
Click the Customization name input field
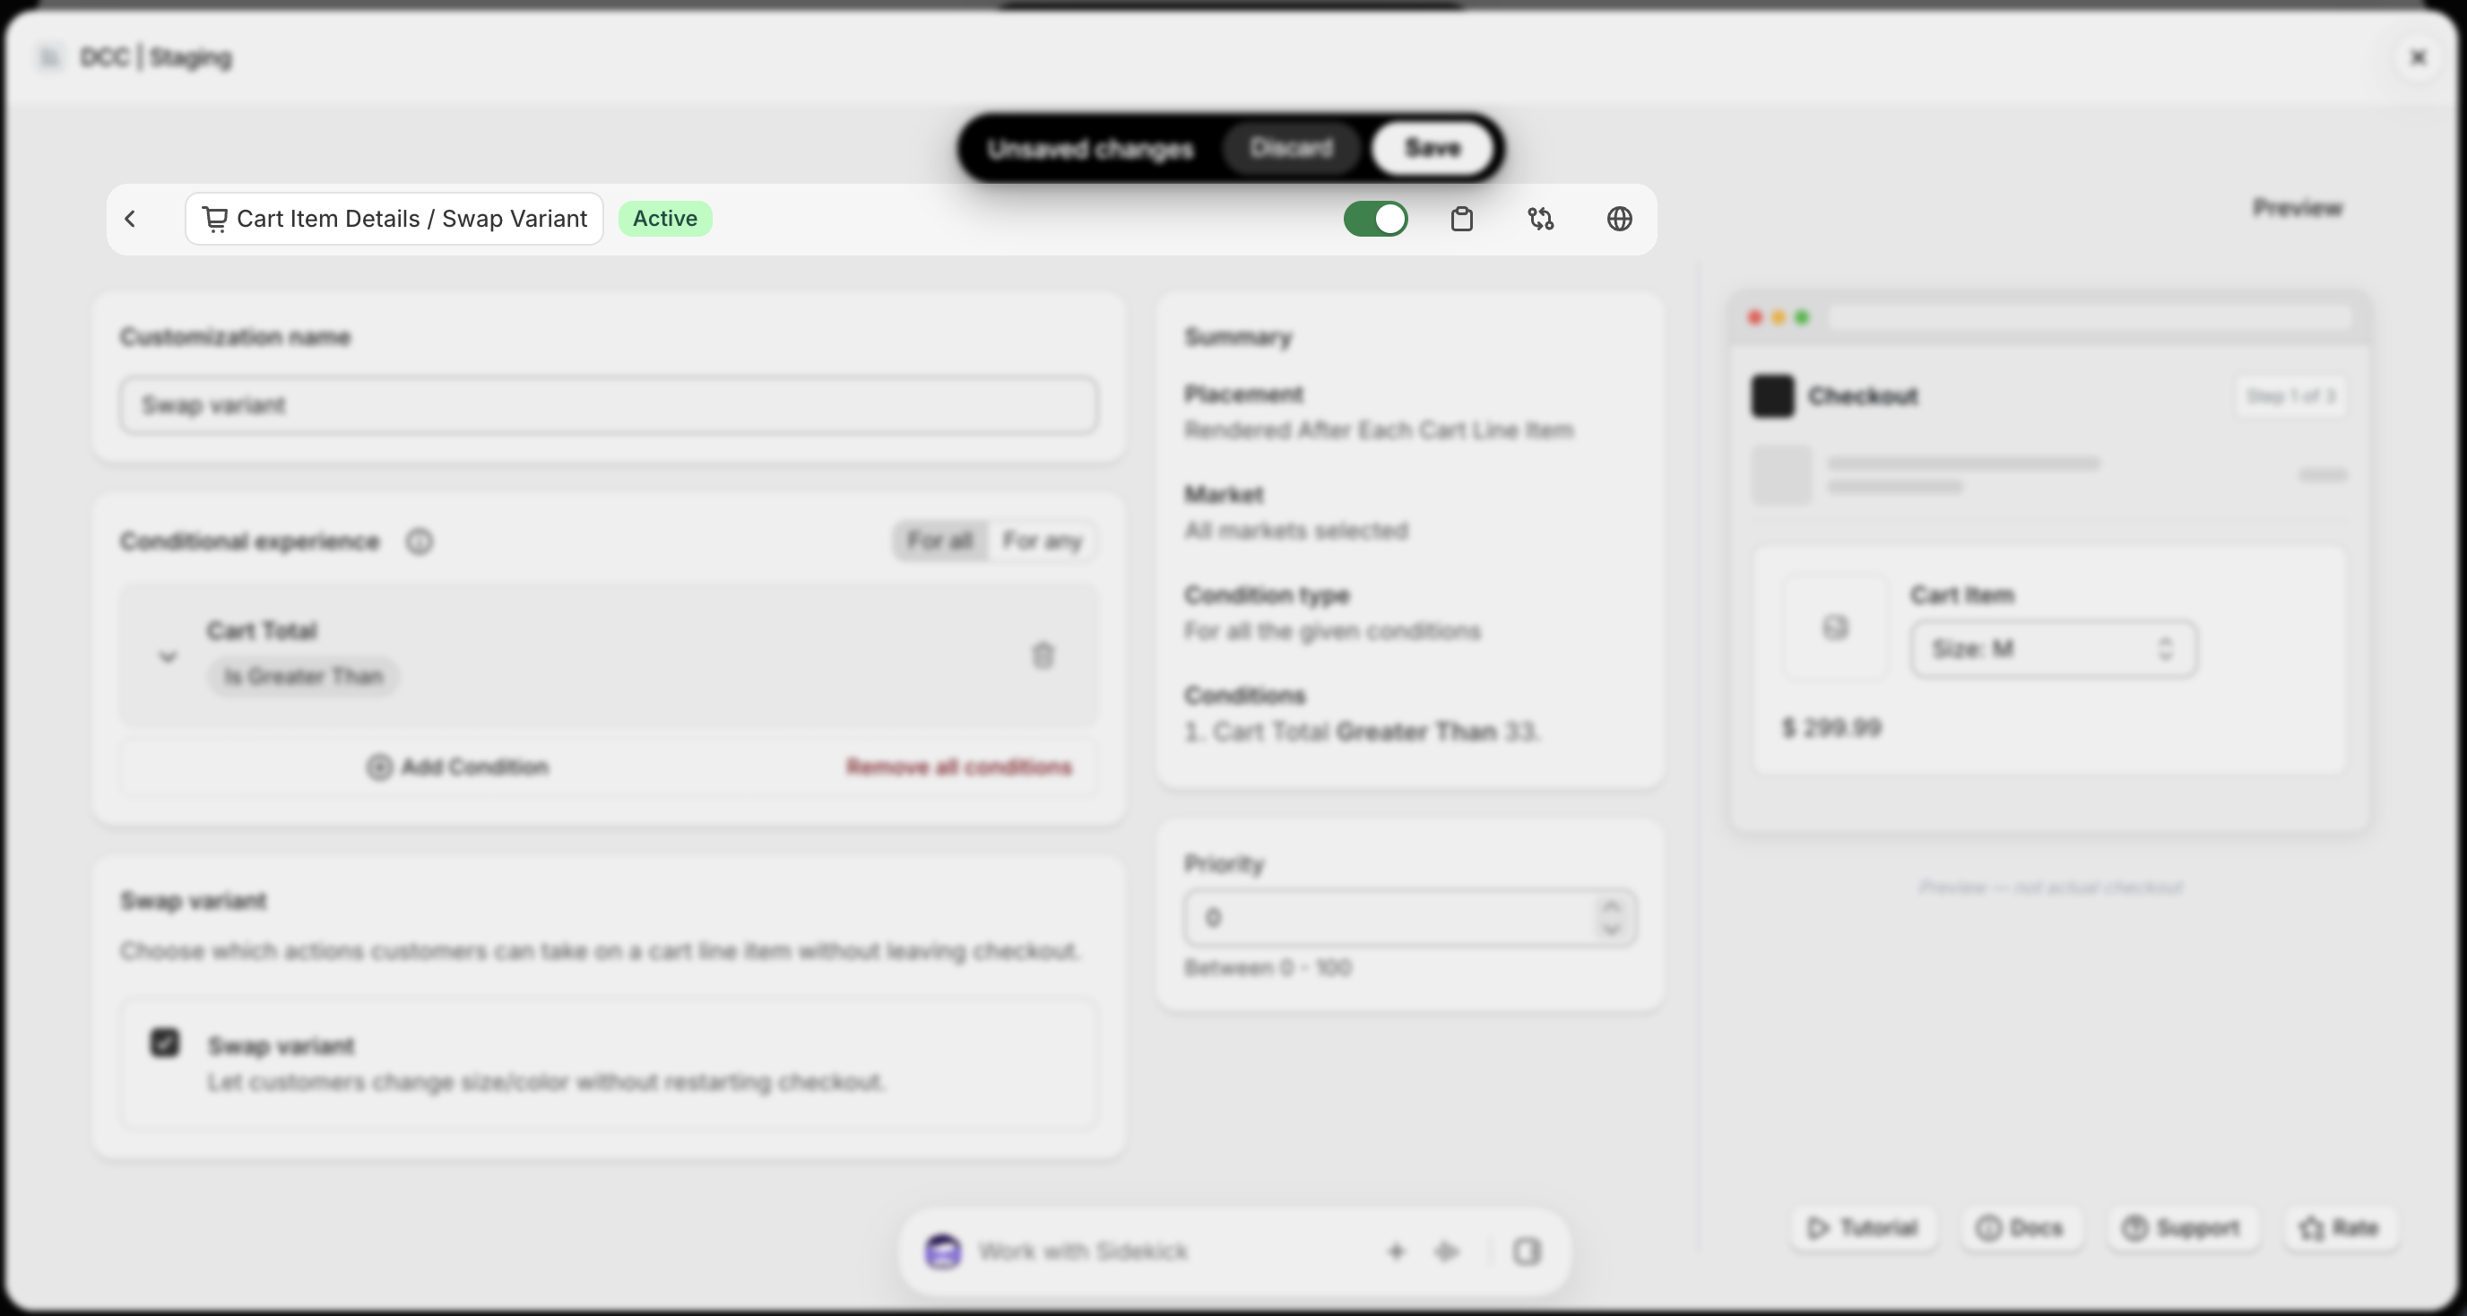(608, 405)
